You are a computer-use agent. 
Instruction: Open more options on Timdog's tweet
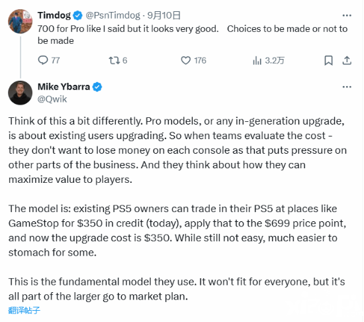click(347, 15)
